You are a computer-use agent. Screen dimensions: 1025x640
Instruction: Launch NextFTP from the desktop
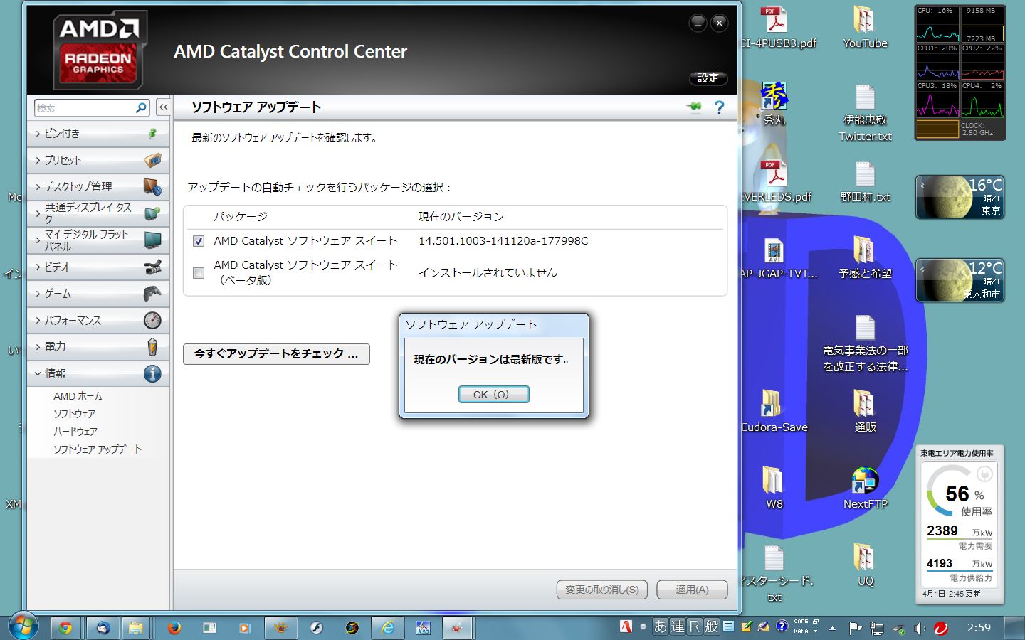865,488
